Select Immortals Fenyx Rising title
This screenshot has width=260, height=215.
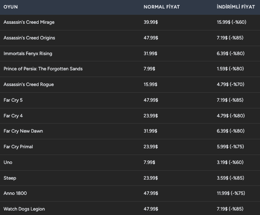(28, 54)
